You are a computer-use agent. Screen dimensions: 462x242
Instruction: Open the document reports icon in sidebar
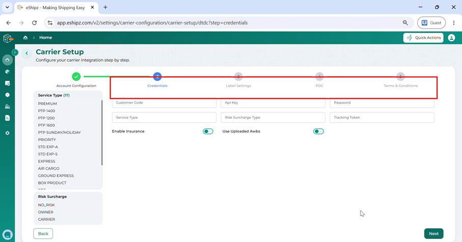7,118
